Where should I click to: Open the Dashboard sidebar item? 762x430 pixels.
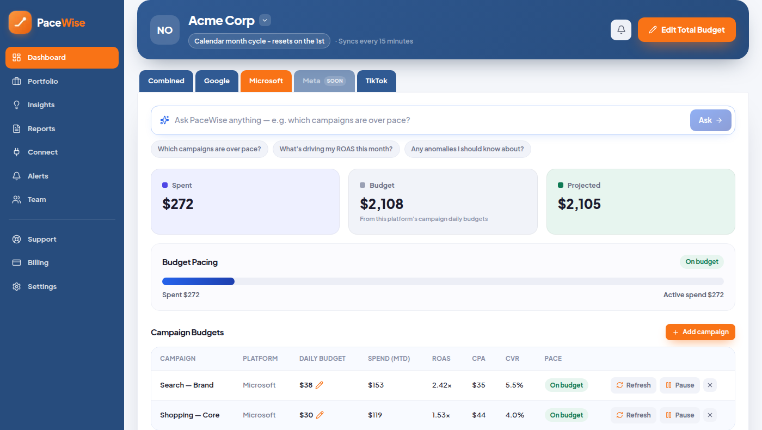click(x=62, y=58)
